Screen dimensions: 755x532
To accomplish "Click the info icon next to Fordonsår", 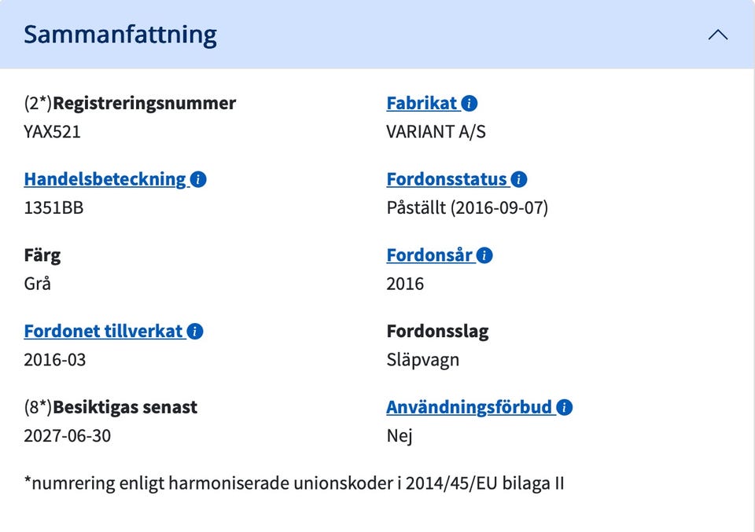I will click(x=484, y=255).
